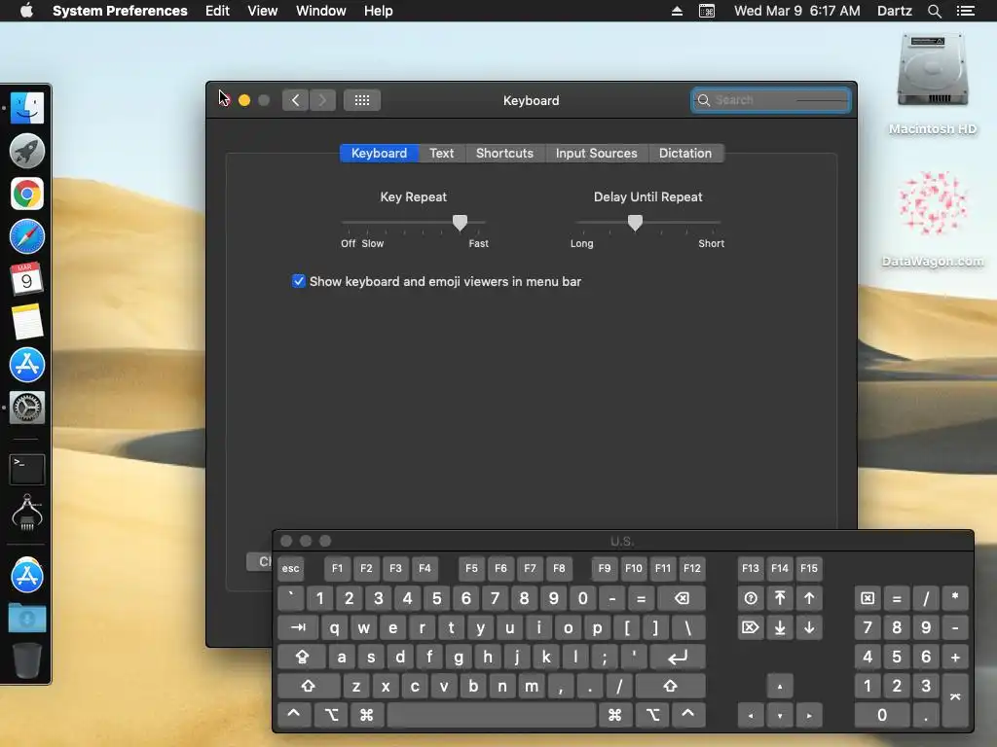Open the Input Sources tab
The image size is (997, 747).
(596, 153)
